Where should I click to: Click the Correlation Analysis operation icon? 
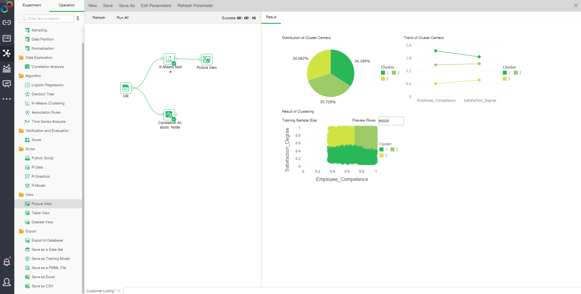(27, 67)
